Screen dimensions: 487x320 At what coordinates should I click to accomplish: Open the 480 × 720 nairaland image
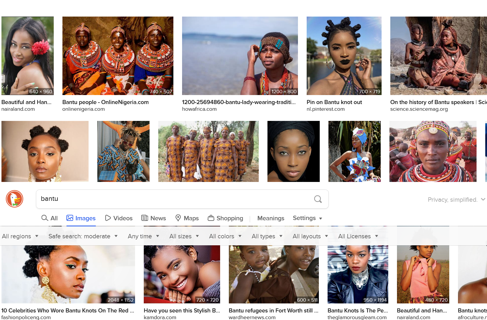[423, 274]
